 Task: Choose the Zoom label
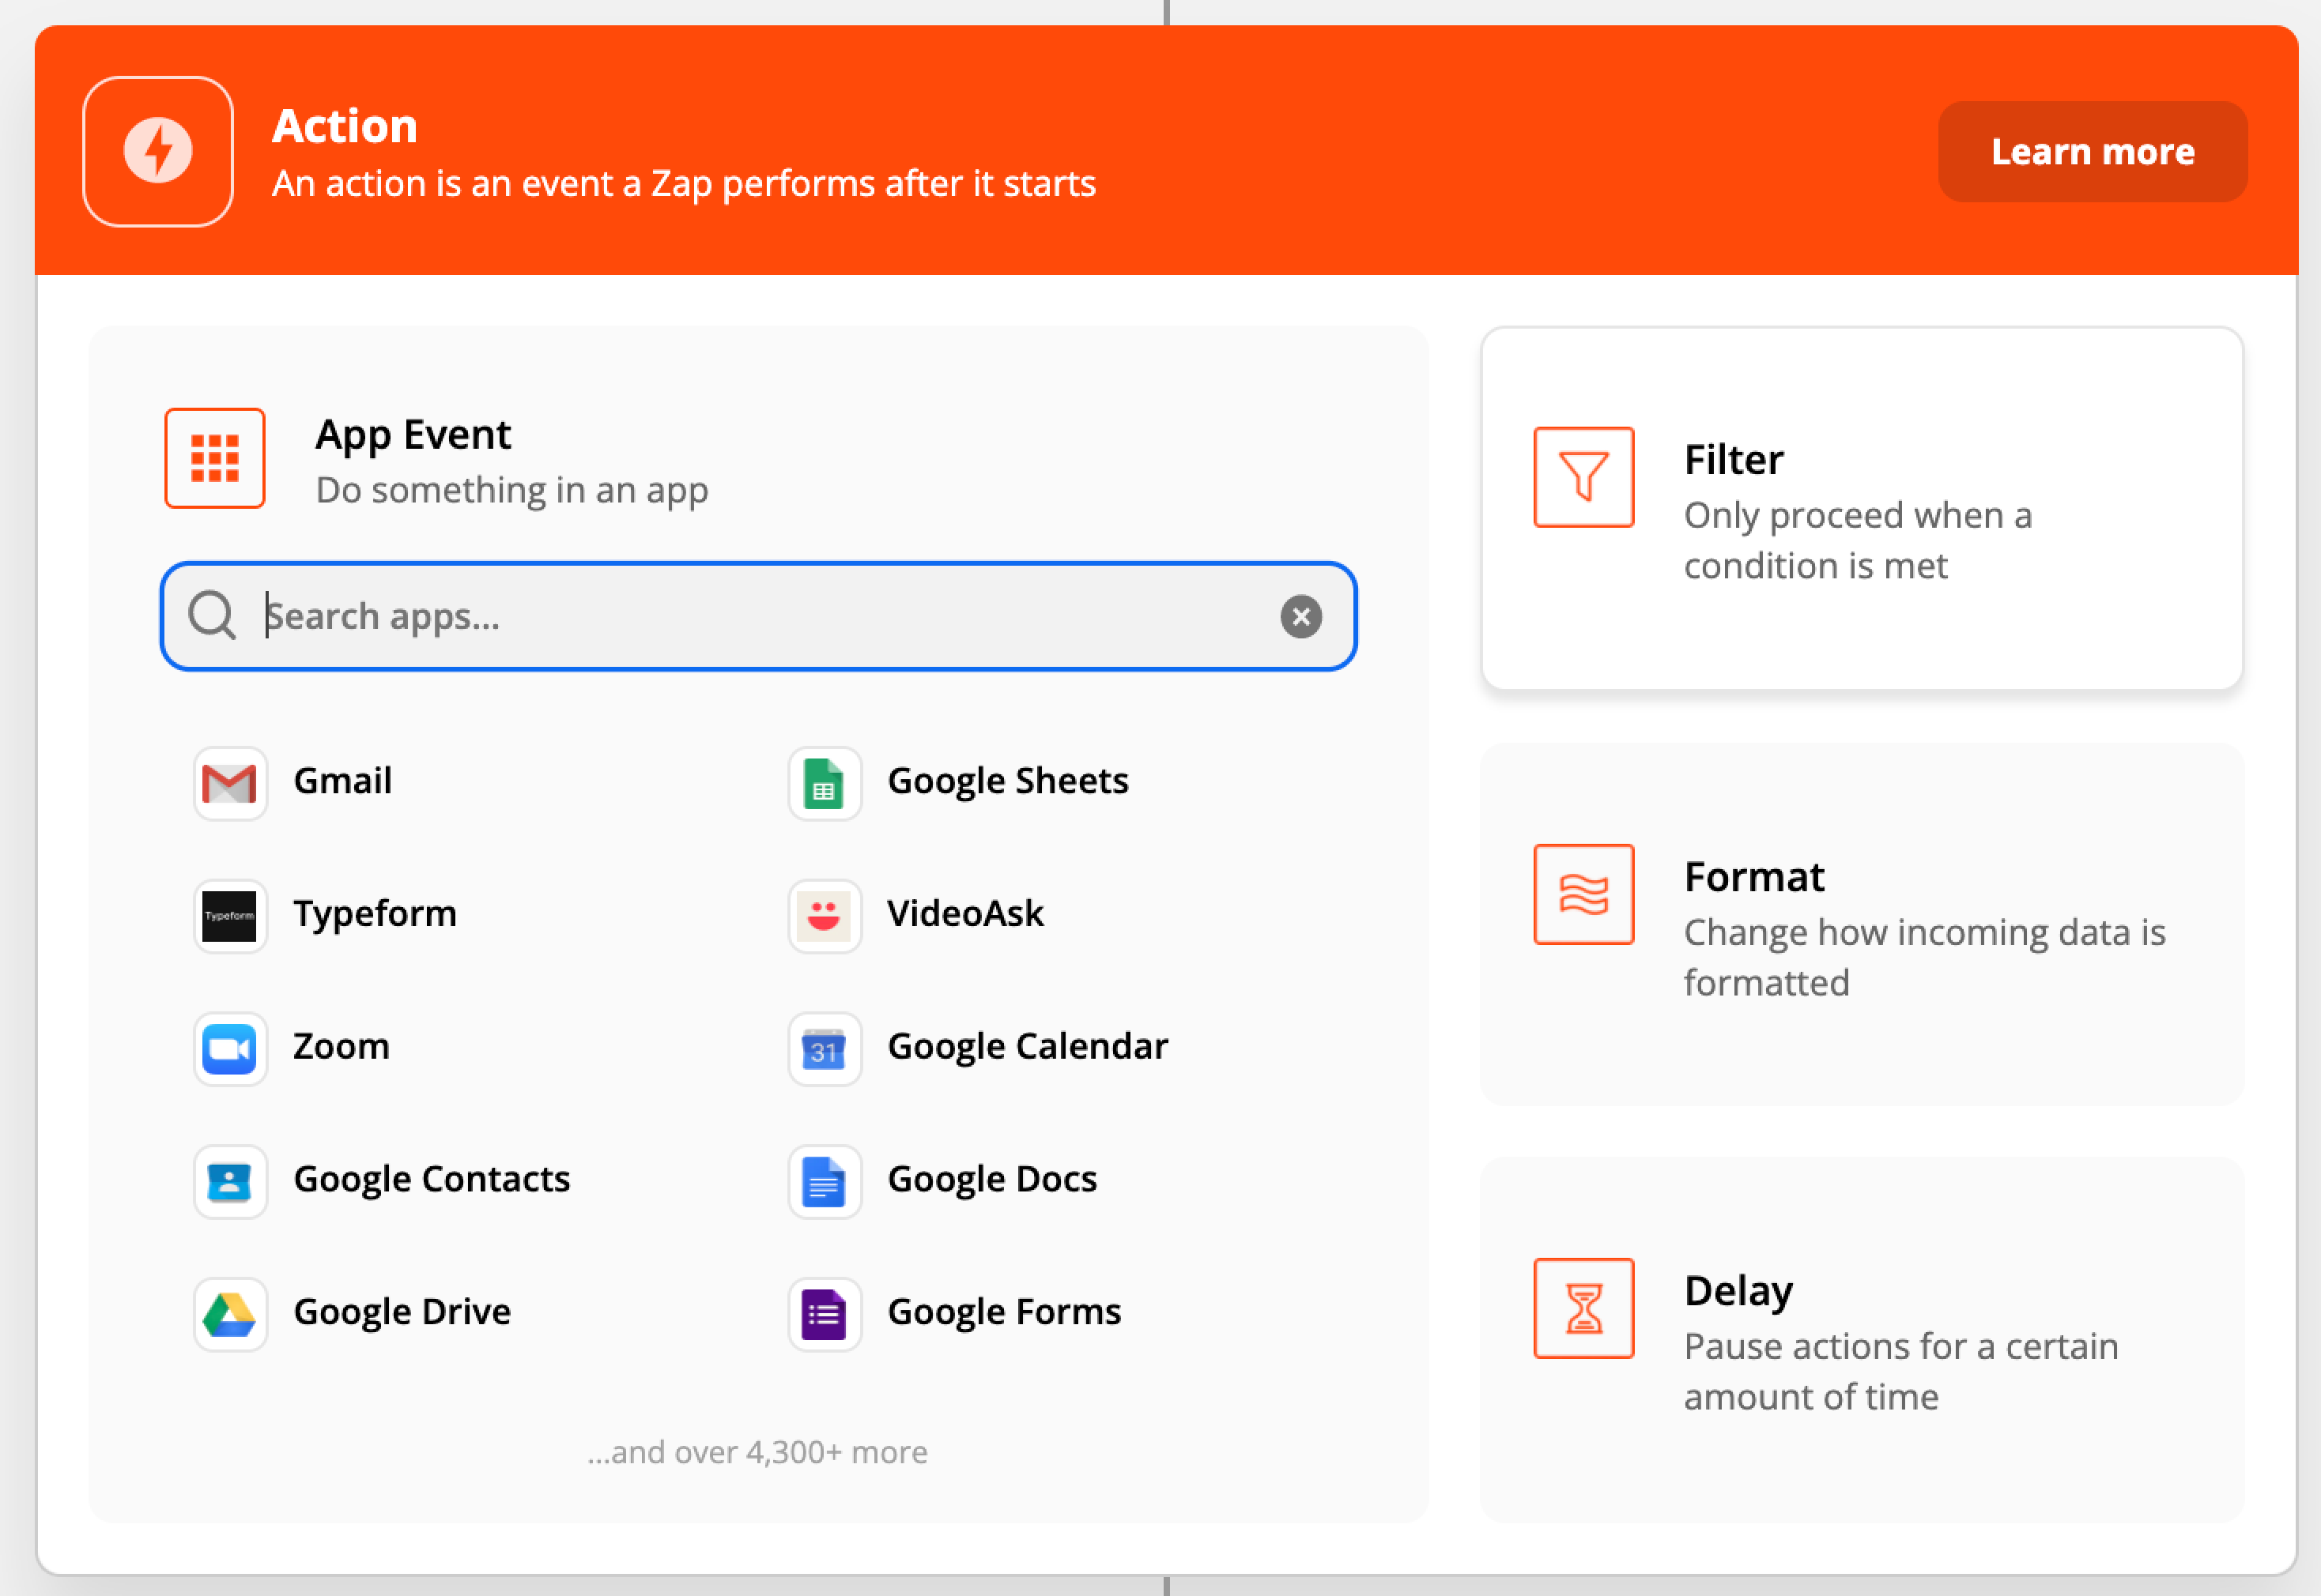(342, 1047)
